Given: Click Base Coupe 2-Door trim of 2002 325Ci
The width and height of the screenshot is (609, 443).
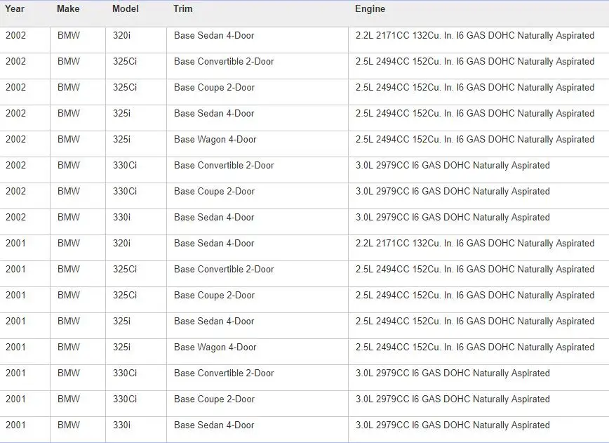Looking at the screenshot, I should coord(214,88).
